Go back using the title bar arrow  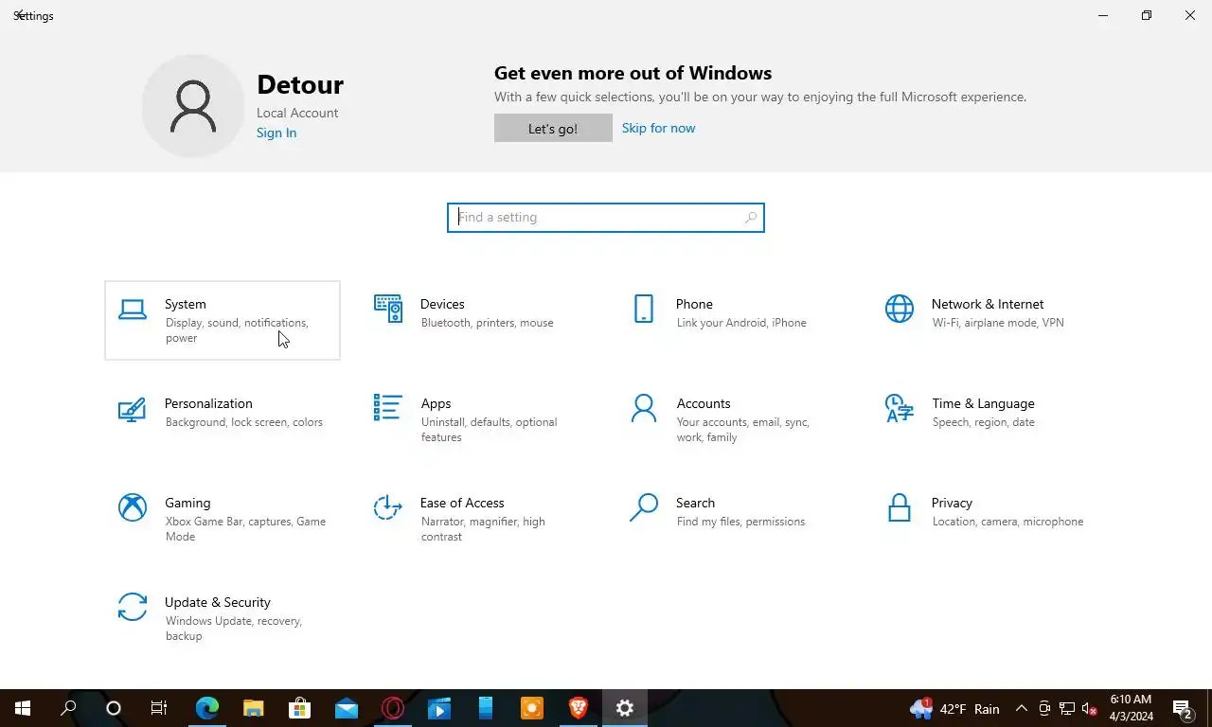point(19,15)
